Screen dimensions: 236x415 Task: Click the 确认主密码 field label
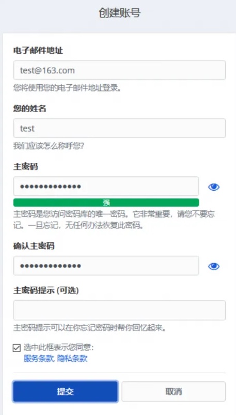(x=34, y=246)
